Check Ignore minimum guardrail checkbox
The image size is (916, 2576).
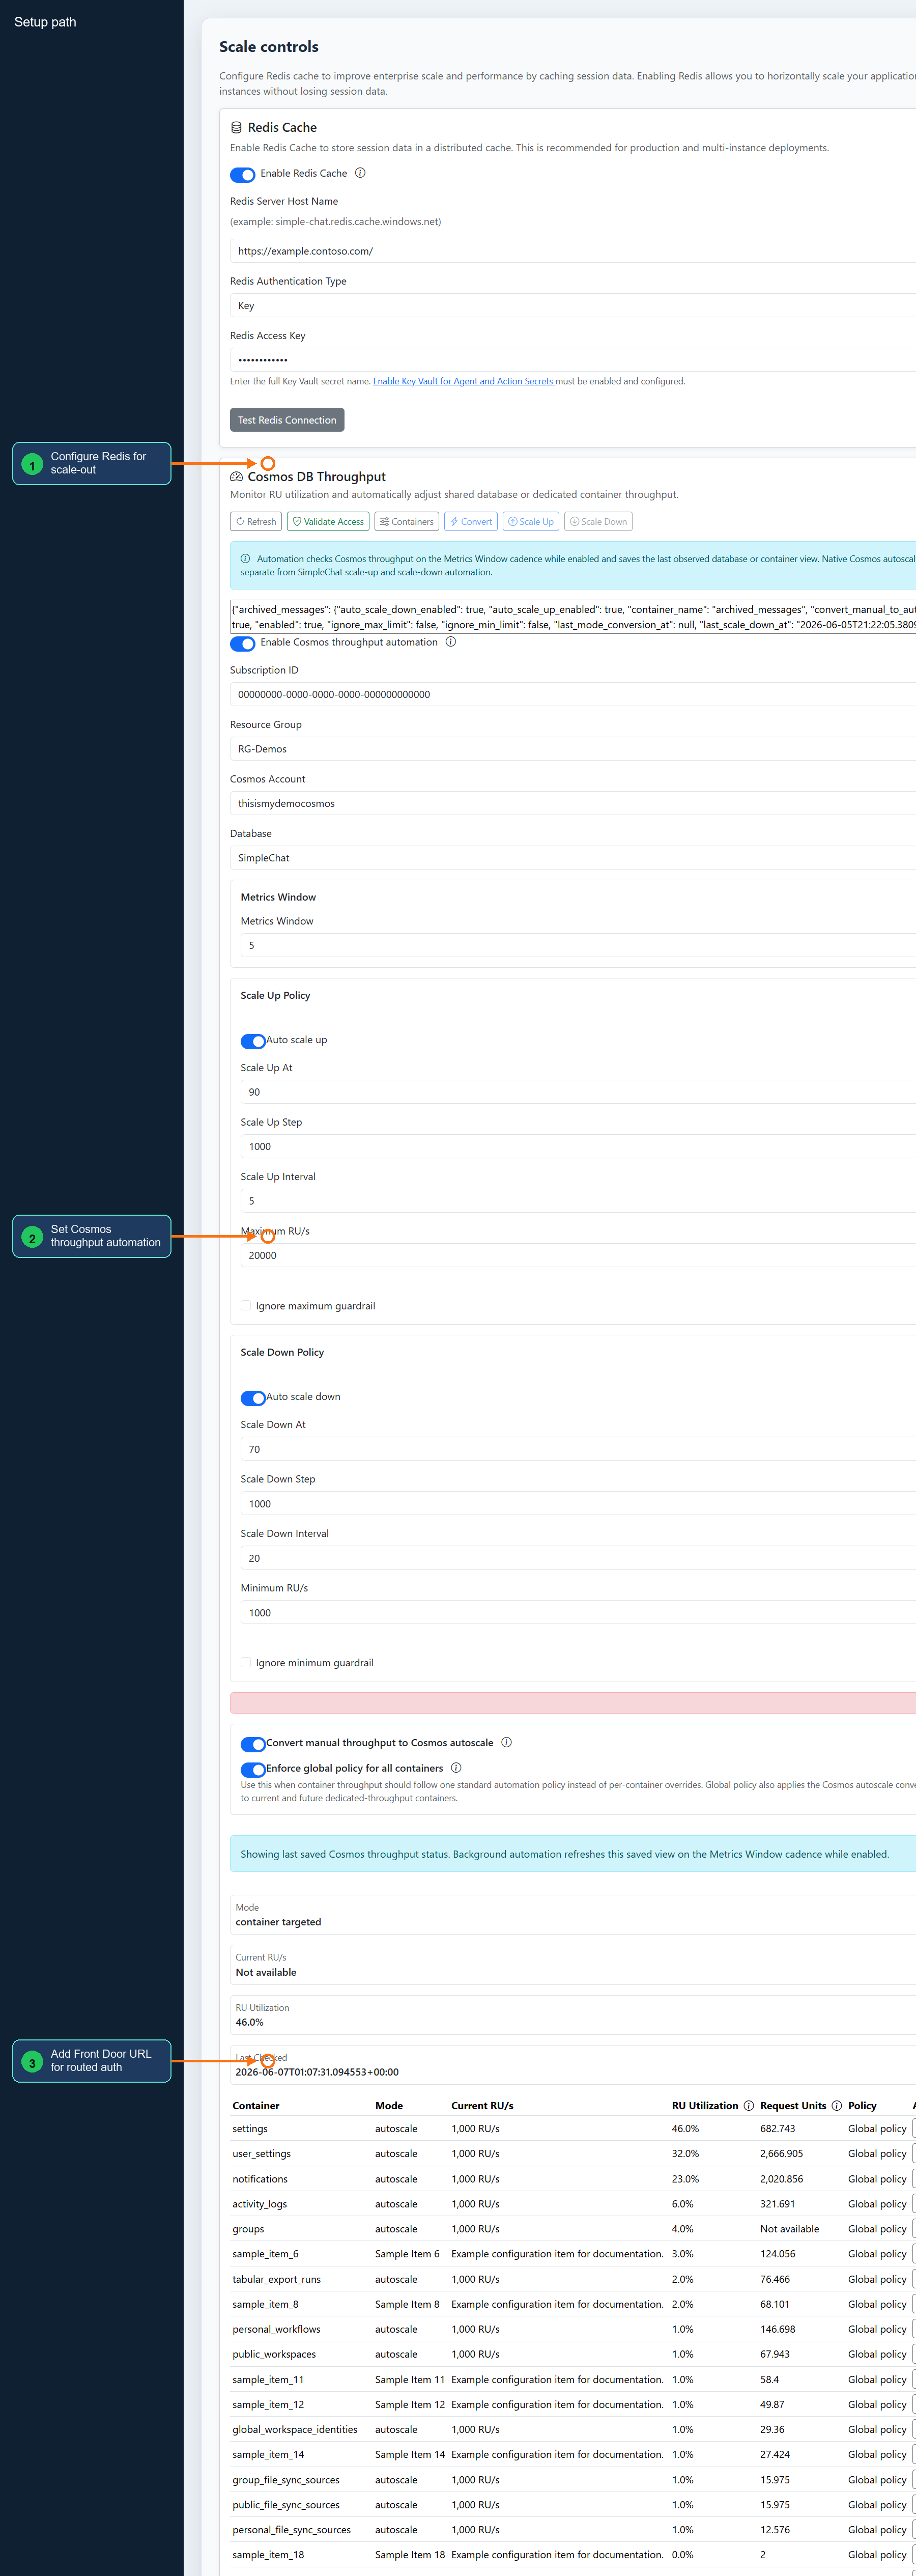coord(246,1663)
